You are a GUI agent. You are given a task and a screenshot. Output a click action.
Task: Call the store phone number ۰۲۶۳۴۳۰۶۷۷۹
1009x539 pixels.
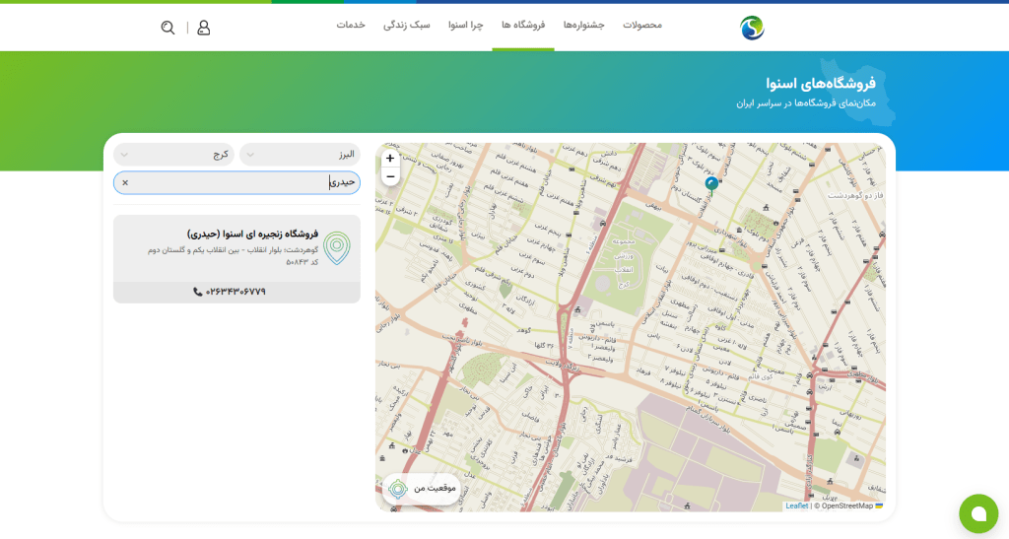pyautogui.click(x=236, y=292)
